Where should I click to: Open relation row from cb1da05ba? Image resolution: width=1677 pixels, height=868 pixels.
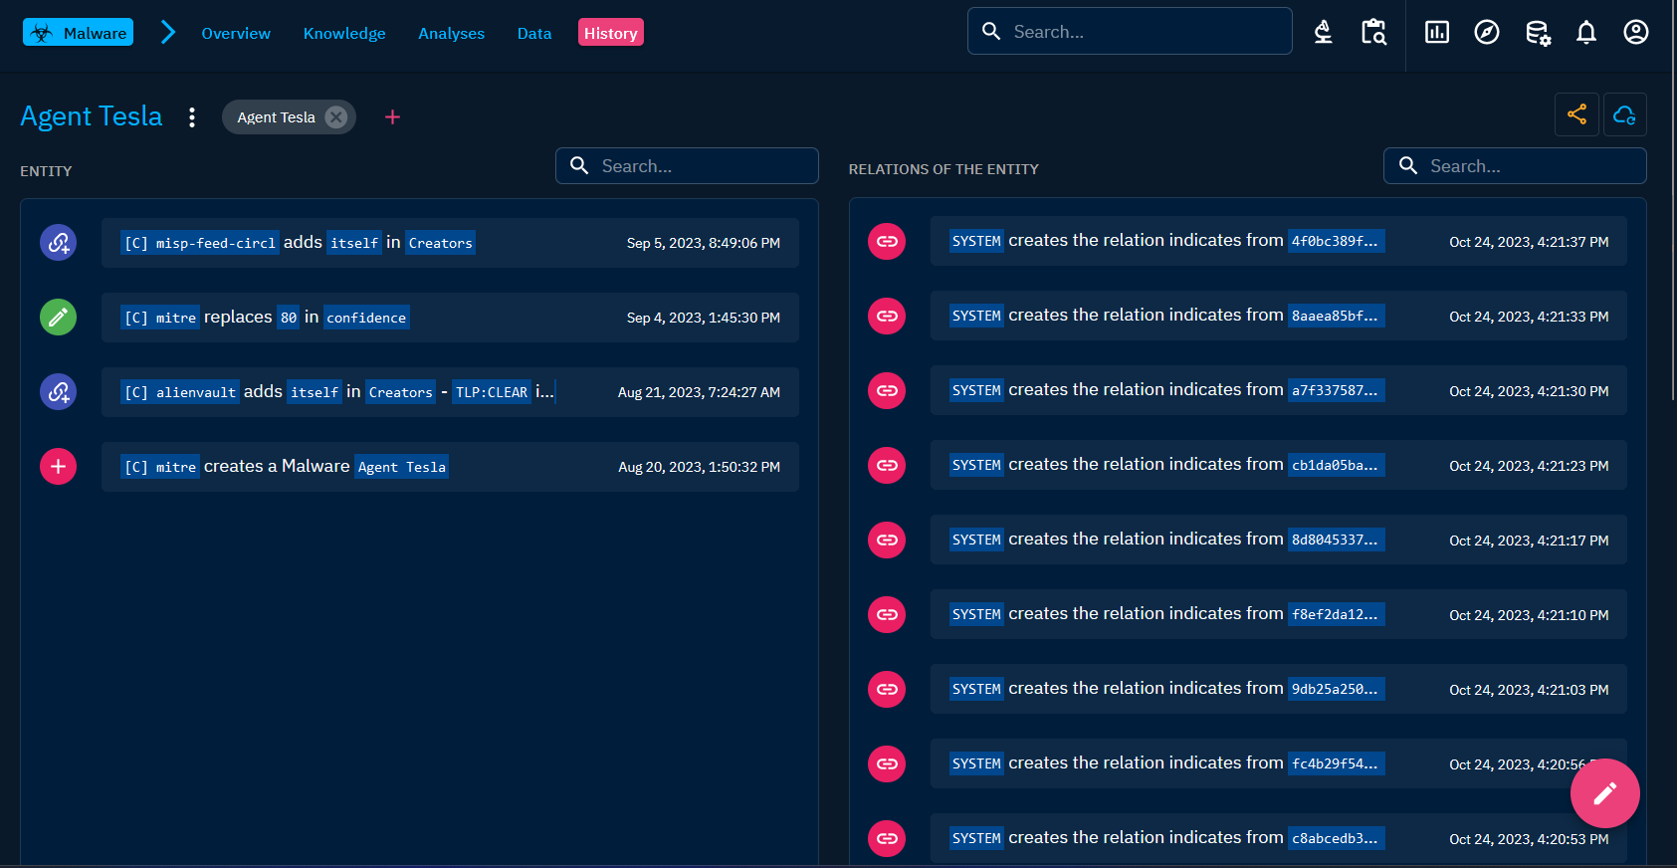1279,465
